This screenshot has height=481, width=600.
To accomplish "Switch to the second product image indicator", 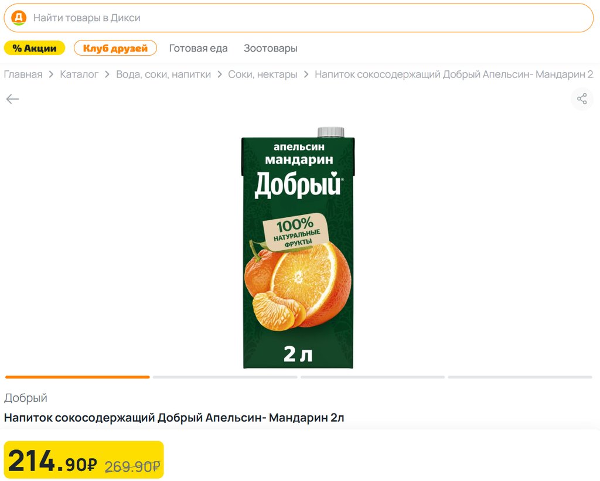I will pyautogui.click(x=225, y=377).
